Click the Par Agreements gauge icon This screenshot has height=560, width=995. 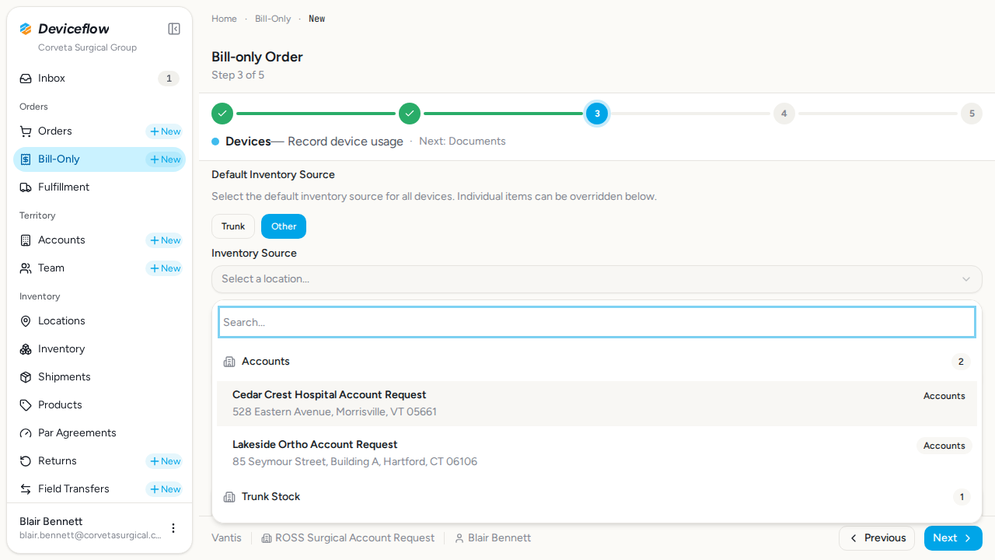[x=26, y=433]
